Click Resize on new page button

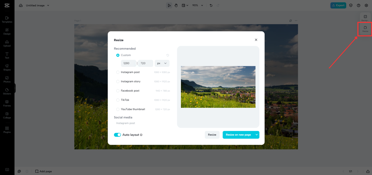click(x=238, y=135)
